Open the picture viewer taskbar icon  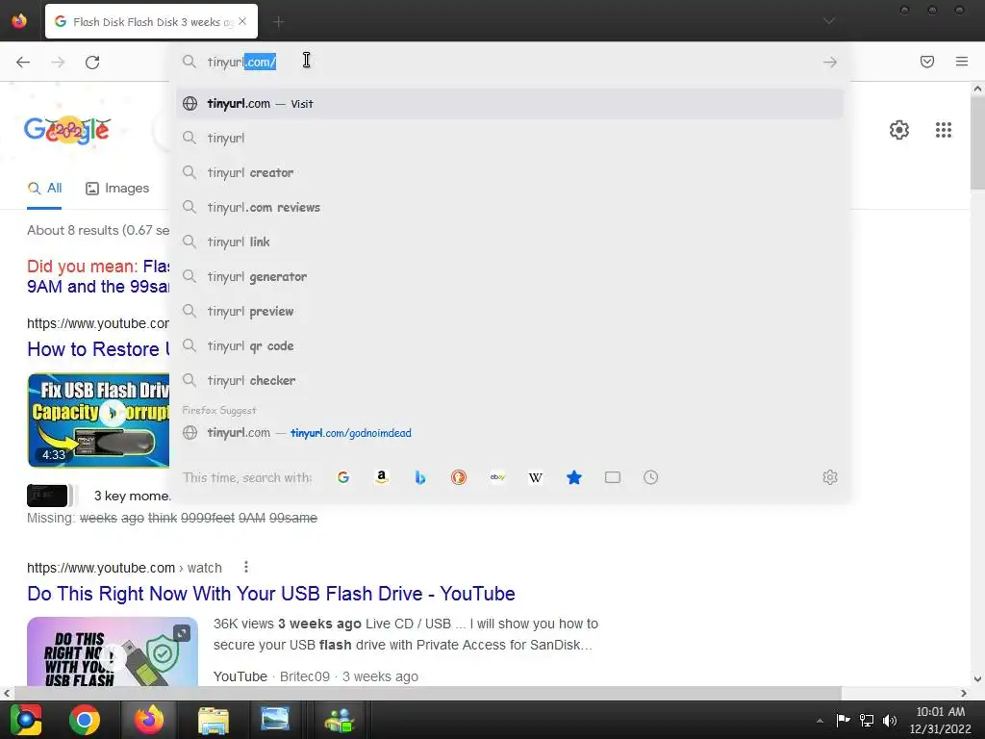[x=275, y=720]
